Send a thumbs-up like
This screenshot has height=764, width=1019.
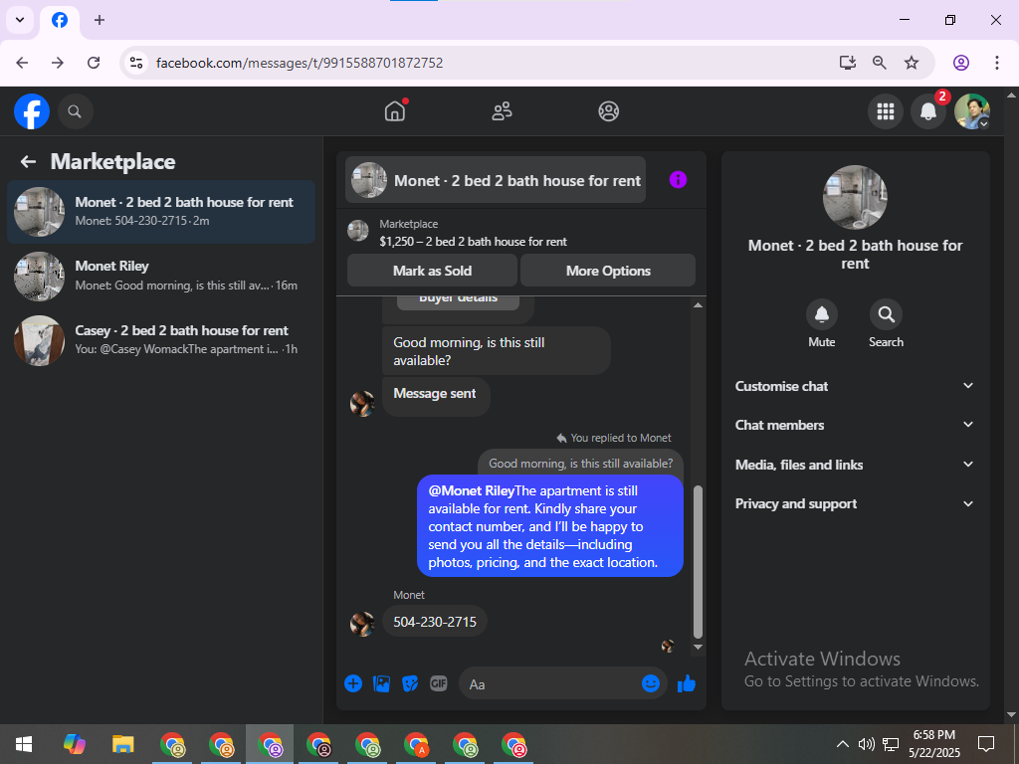(687, 683)
